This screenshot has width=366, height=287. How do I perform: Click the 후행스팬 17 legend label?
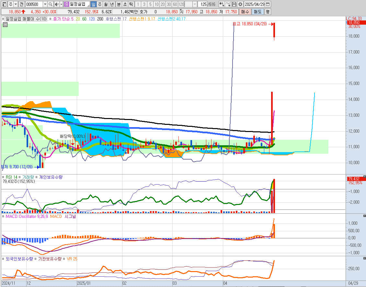tap(116, 19)
